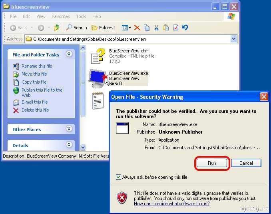The width and height of the screenshot is (271, 214).
Task: Open How can I decide what software link
Action: coord(171,204)
